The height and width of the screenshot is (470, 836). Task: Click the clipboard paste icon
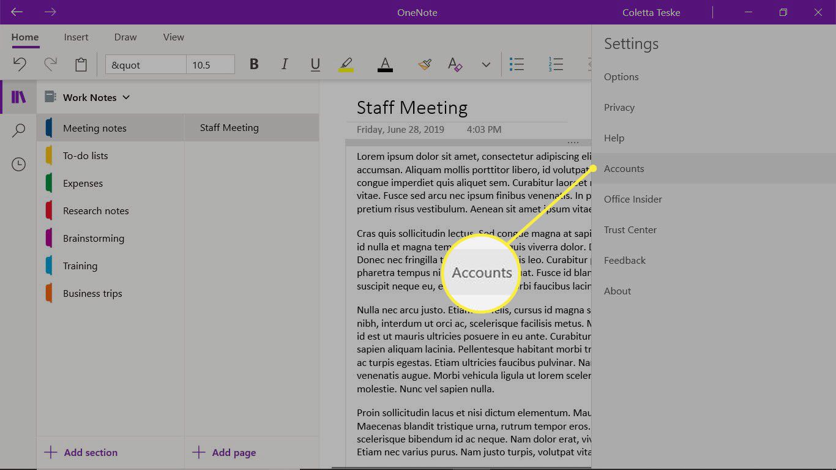point(81,64)
